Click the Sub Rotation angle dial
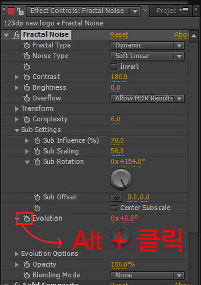 [x=121, y=179]
